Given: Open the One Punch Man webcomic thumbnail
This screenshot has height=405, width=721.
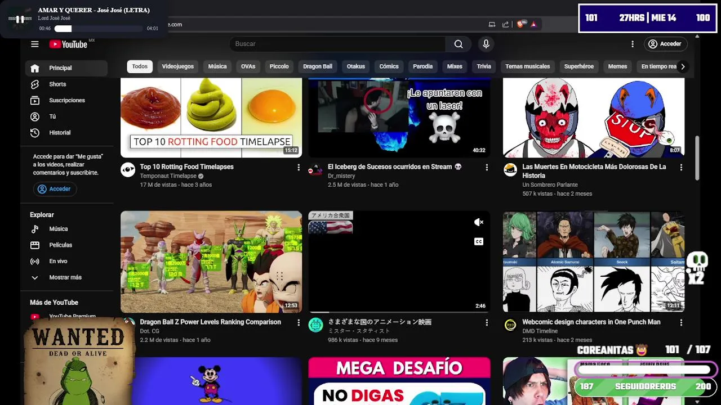Looking at the screenshot, I should [x=594, y=262].
